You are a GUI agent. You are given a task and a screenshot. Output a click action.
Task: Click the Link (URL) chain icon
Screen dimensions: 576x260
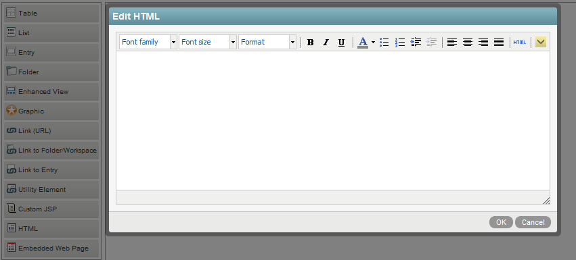(12, 130)
